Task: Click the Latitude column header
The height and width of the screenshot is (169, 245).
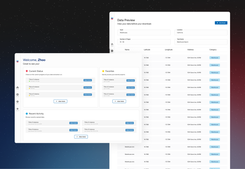Action: pyautogui.click(x=147, y=49)
